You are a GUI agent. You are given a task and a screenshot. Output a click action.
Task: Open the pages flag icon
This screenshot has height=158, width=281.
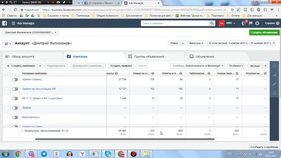[x=251, y=23]
